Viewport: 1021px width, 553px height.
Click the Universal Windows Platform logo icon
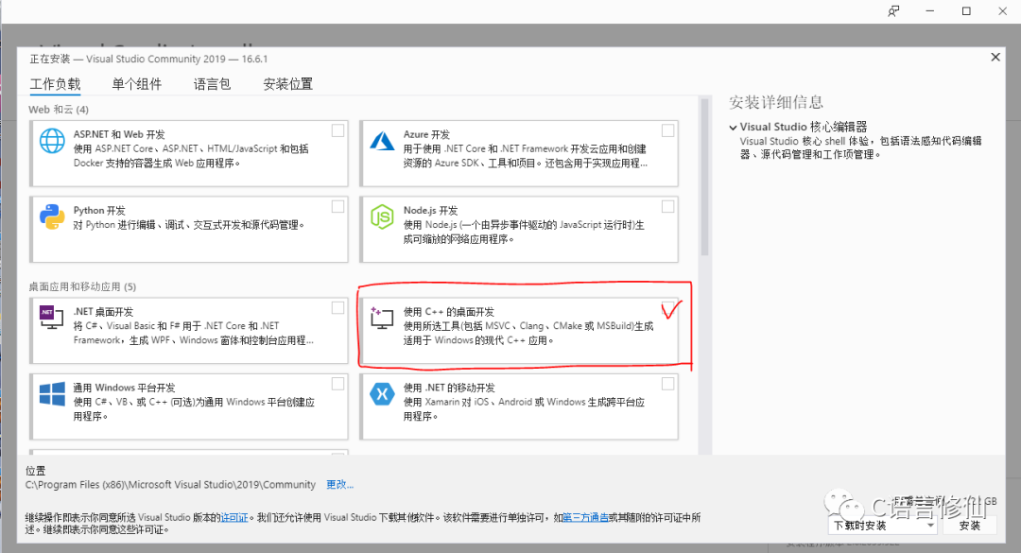tap(52, 394)
